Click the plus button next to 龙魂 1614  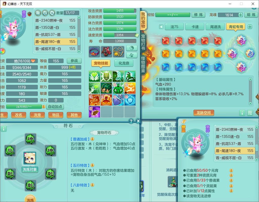(x=240, y=15)
